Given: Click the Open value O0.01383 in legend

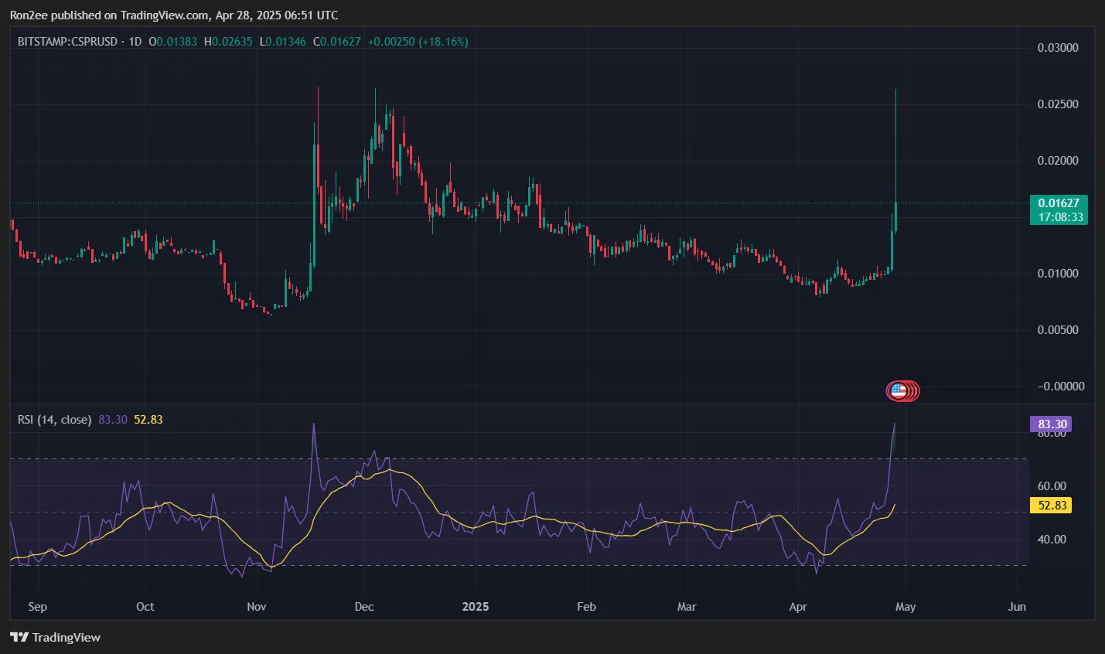Looking at the screenshot, I should tap(172, 43).
